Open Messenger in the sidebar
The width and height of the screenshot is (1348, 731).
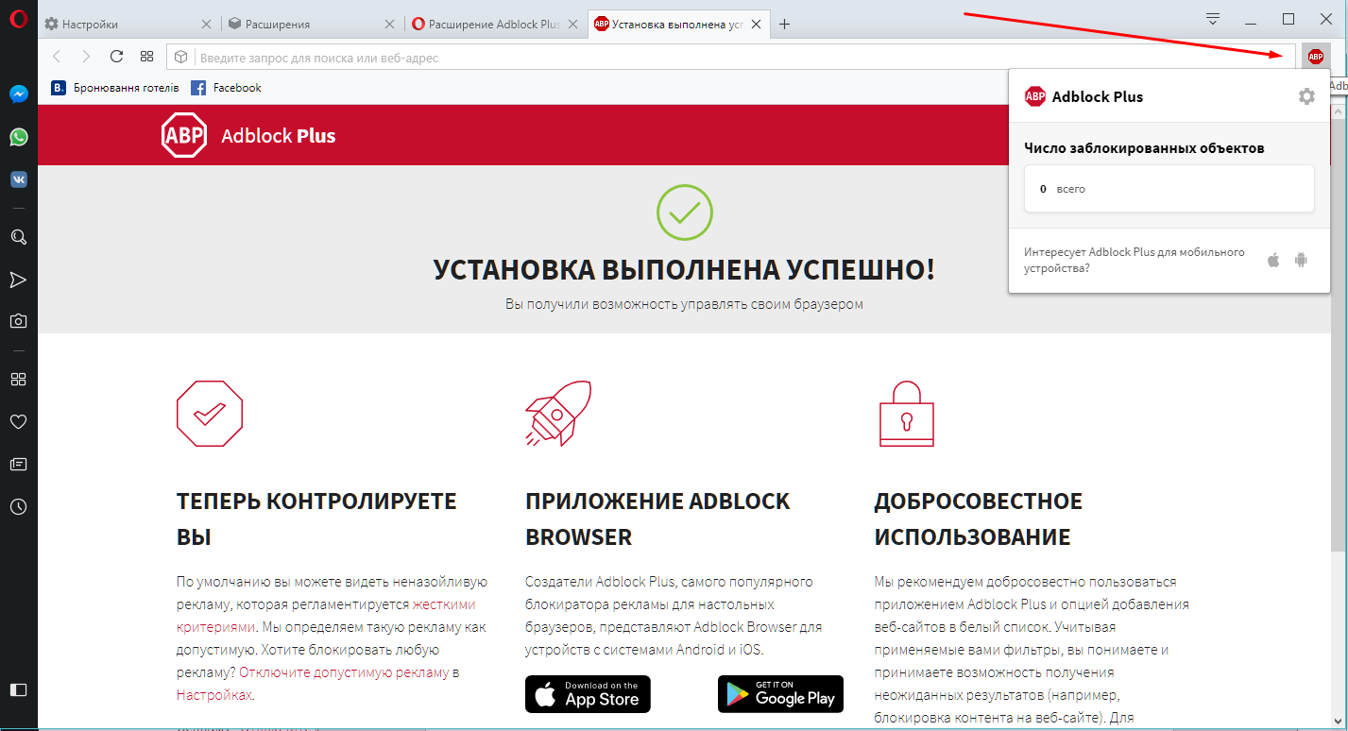18,94
